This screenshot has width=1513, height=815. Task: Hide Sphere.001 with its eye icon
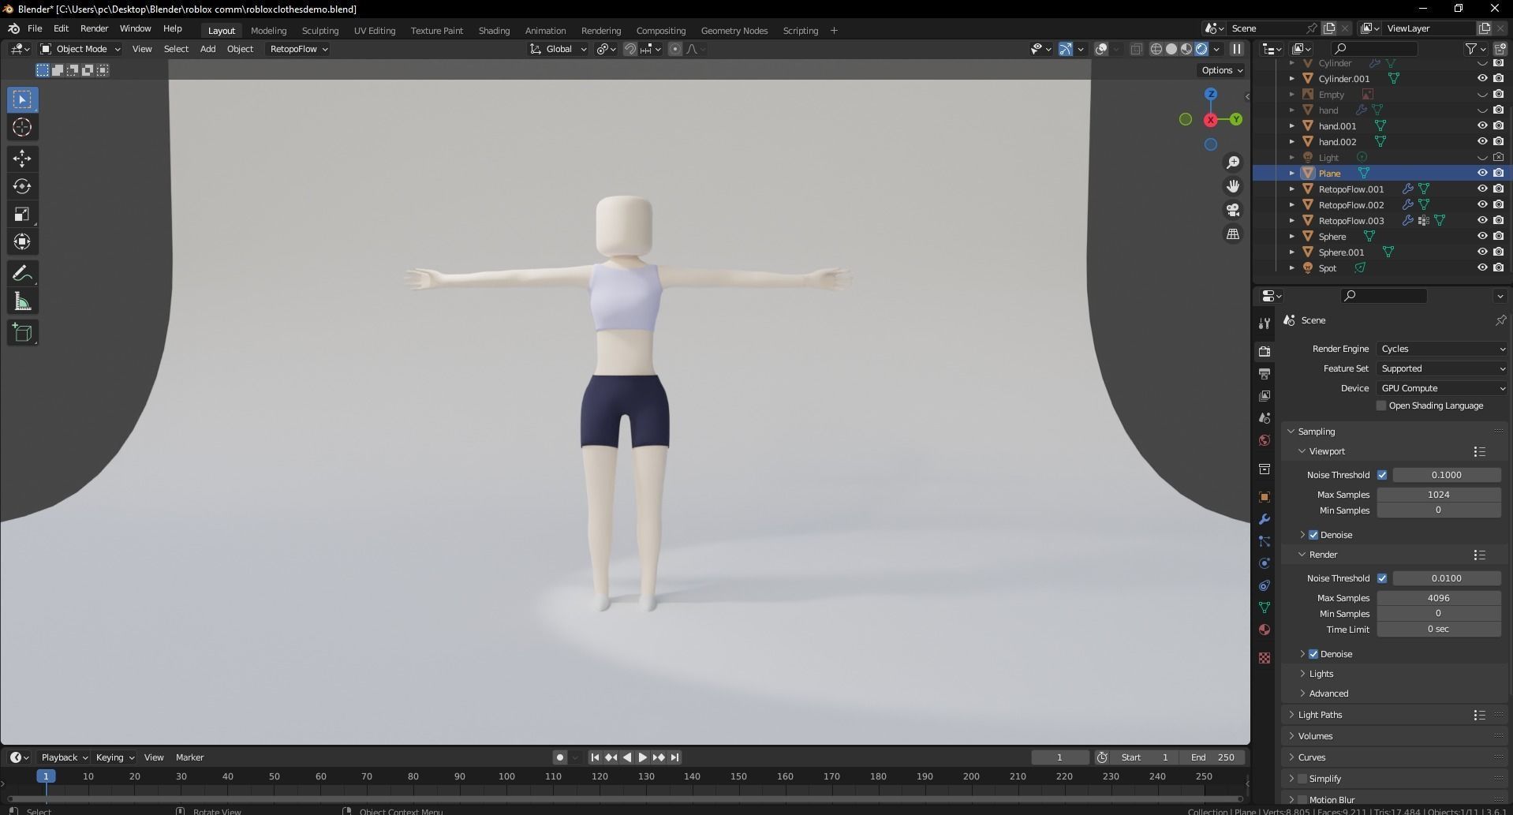pyautogui.click(x=1482, y=252)
